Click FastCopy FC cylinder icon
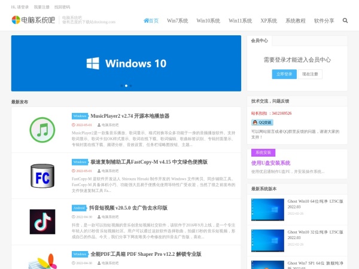 42,176
